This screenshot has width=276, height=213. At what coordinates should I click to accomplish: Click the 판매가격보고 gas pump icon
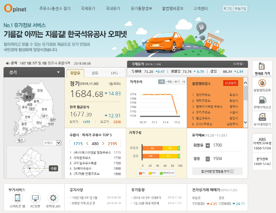(x=262, y=100)
